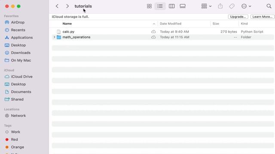Click the iCloud storage is full message
275x154 pixels.
tap(70, 17)
